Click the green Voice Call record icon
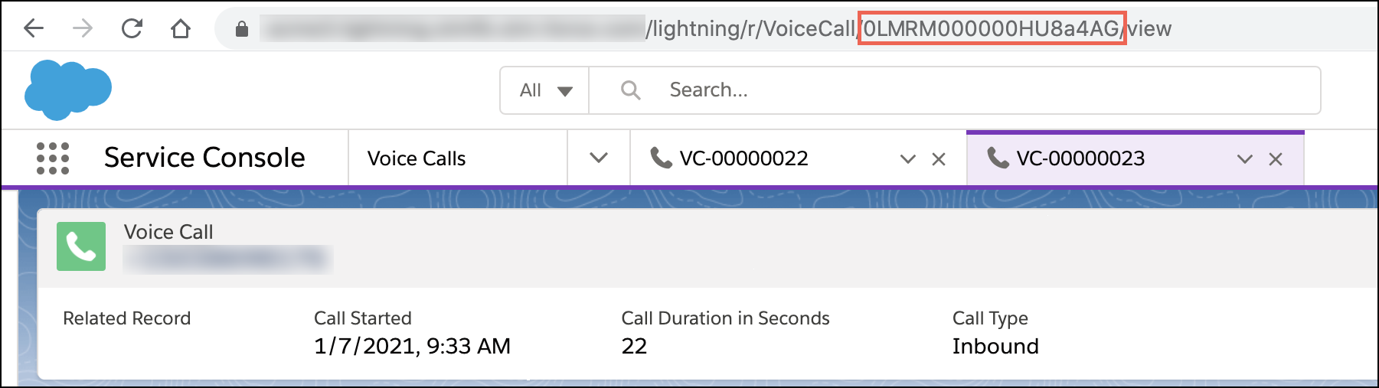 (81, 246)
